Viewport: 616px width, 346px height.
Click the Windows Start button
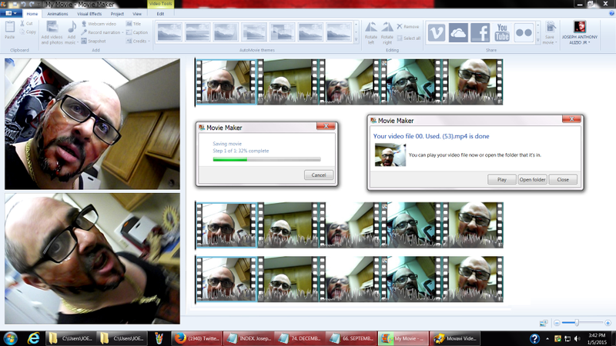(10, 338)
